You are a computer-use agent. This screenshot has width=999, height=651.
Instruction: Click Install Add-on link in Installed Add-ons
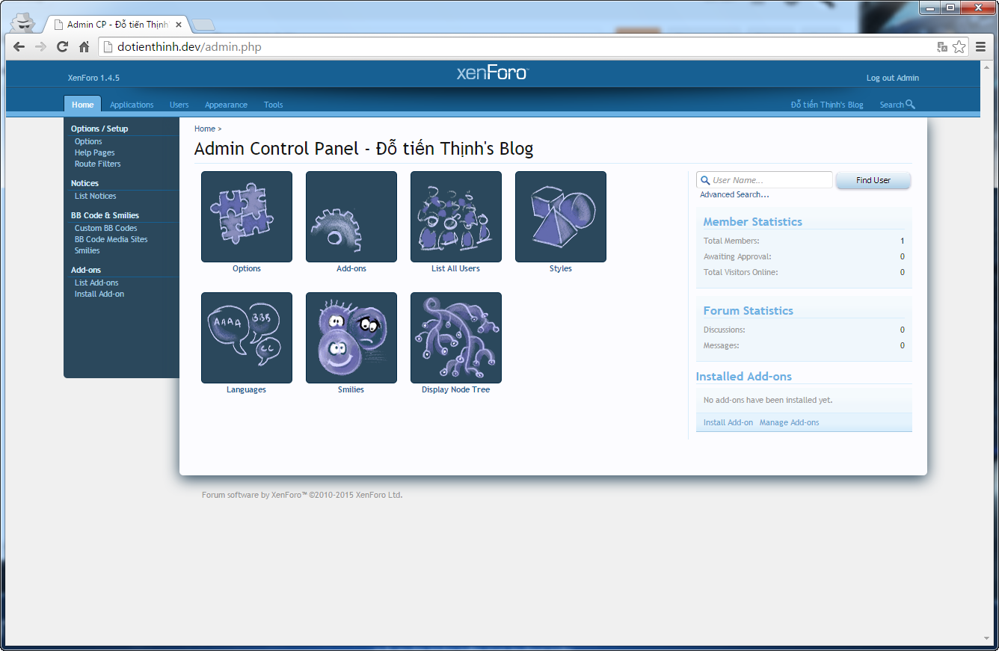(728, 422)
